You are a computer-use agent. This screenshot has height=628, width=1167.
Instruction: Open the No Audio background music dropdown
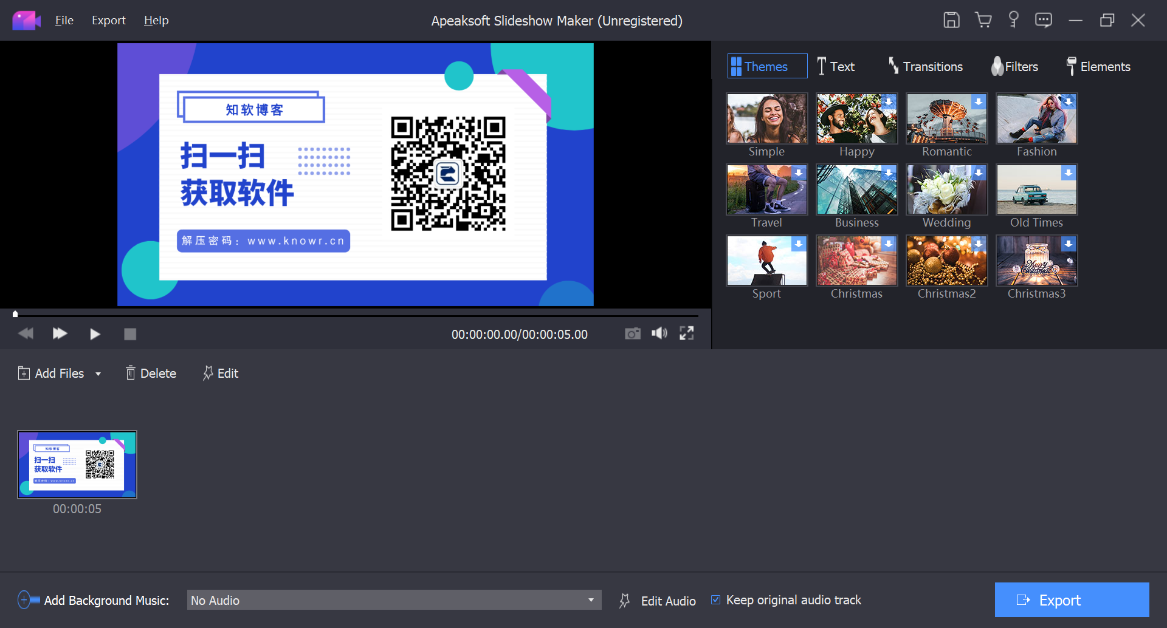394,600
